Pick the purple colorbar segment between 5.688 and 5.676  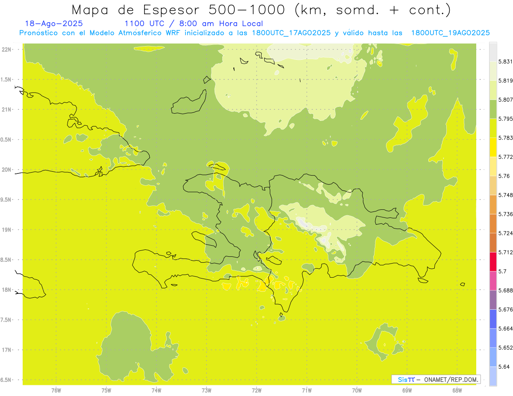click(493, 300)
